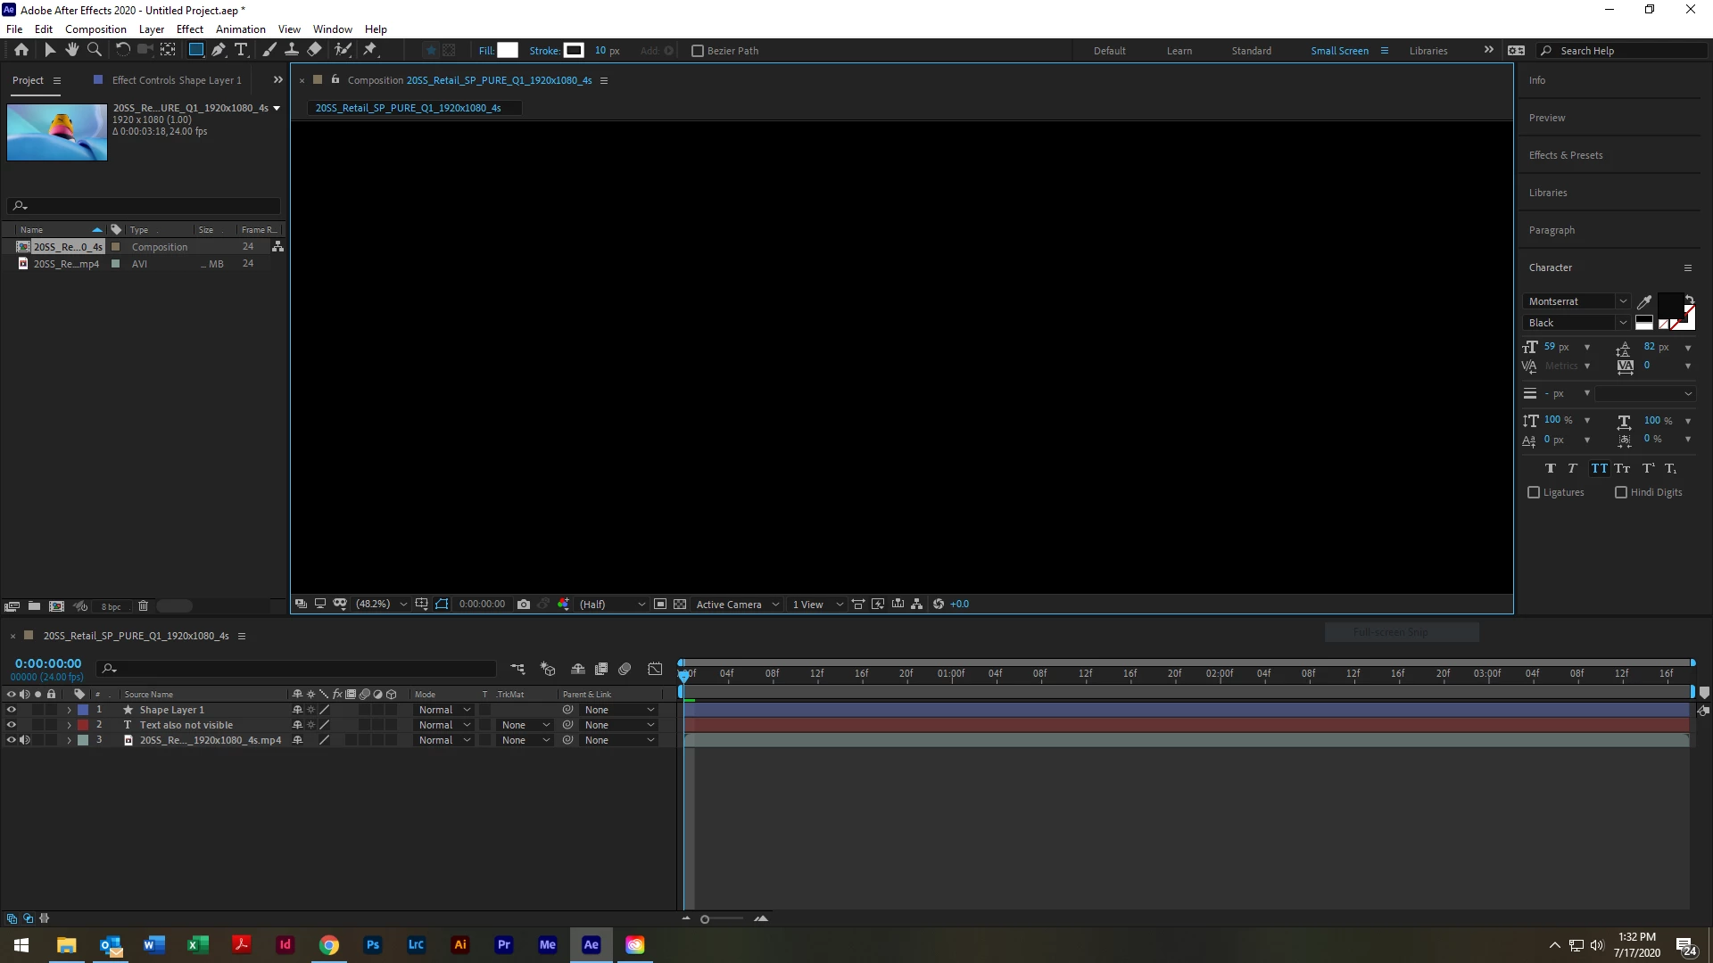The height and width of the screenshot is (963, 1713).
Task: Hide the 'Text also not visible' layer
Action: (12, 725)
